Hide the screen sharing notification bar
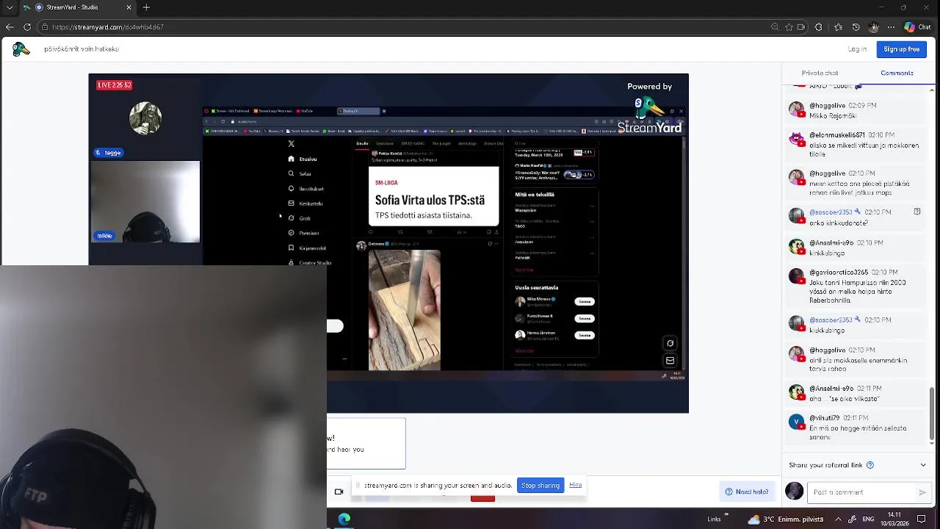Viewport: 940px width, 529px height. 576,485
